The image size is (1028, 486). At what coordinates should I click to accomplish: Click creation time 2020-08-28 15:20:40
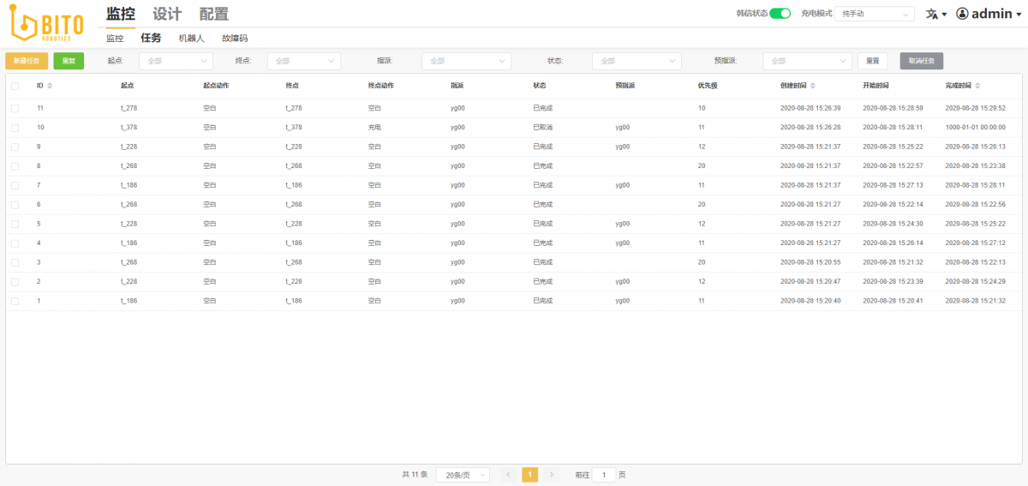click(x=810, y=301)
